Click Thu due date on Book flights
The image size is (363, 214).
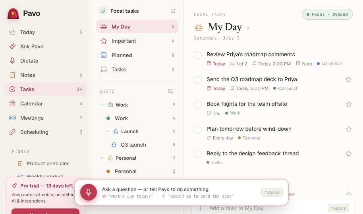tap(213, 113)
